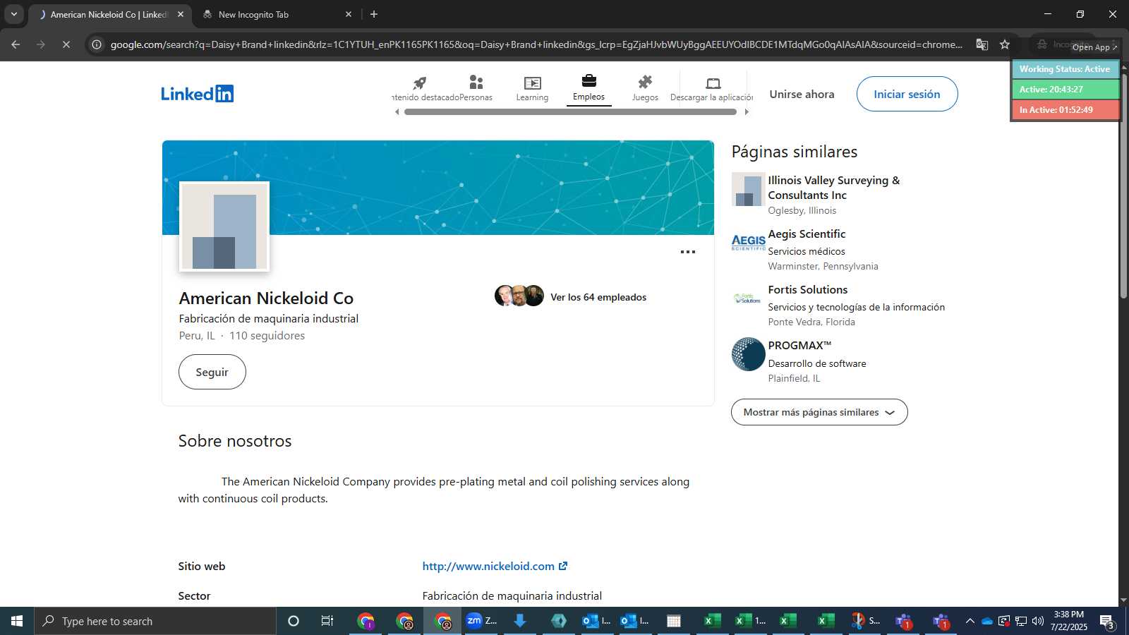Click the nav right scroll arrow
This screenshot has width=1129, height=635.
pos(747,111)
